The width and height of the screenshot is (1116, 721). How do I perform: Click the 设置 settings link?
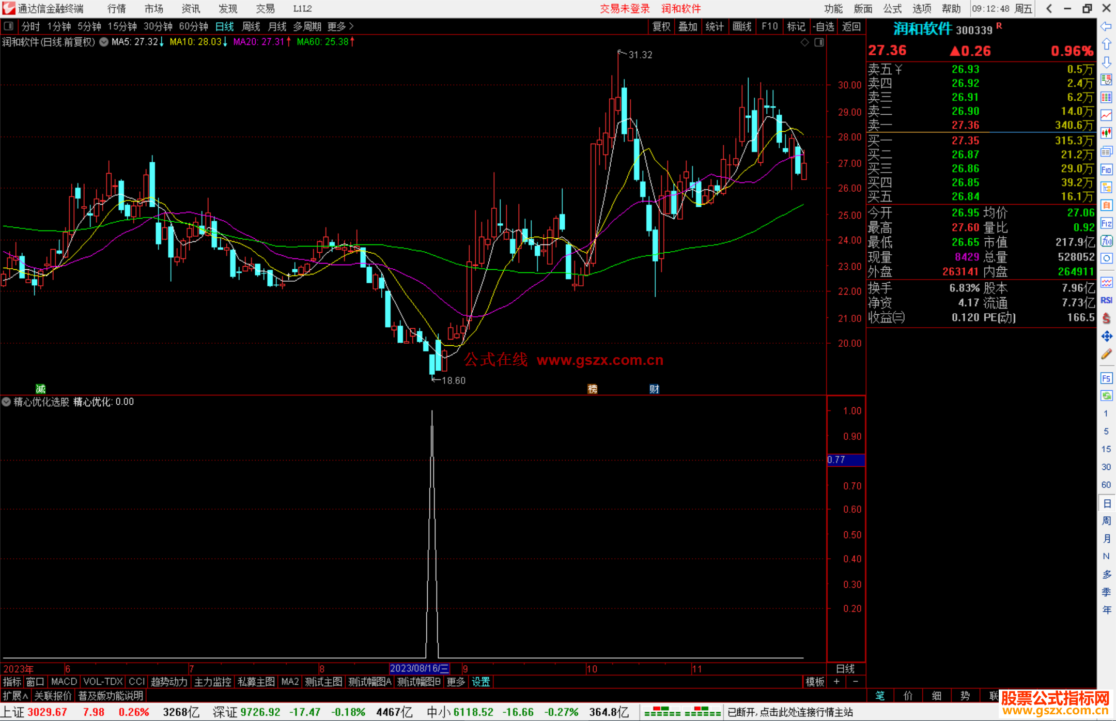(481, 682)
